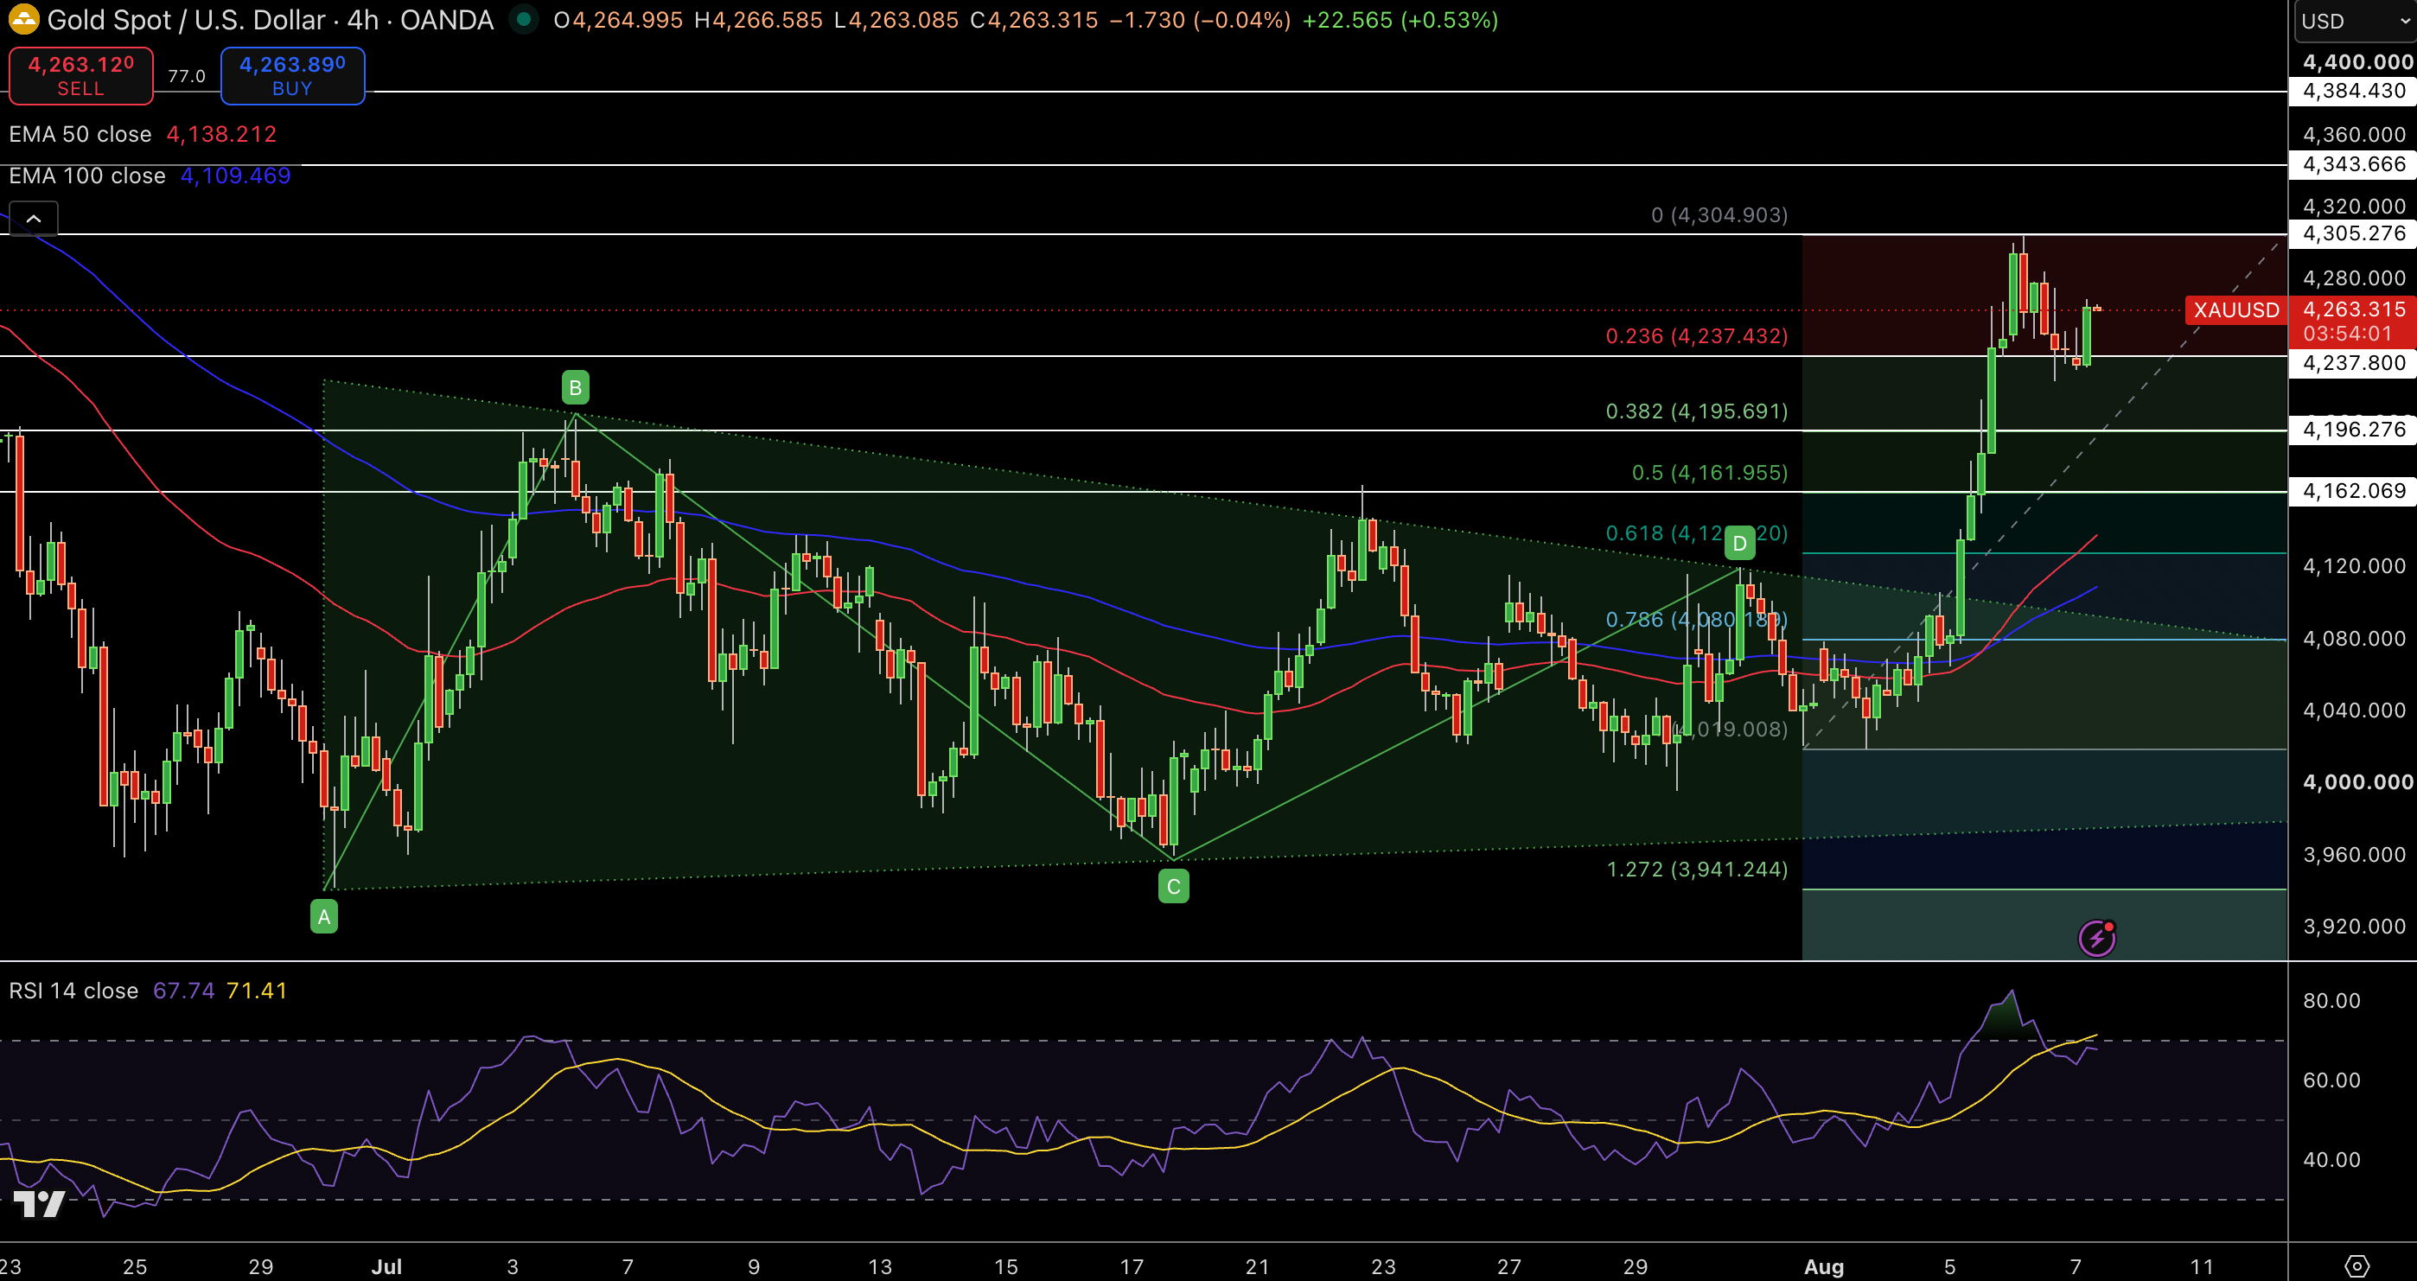Viewport: 2417px width, 1281px height.
Task: Open the purple lightning alert icon
Action: [x=2096, y=938]
